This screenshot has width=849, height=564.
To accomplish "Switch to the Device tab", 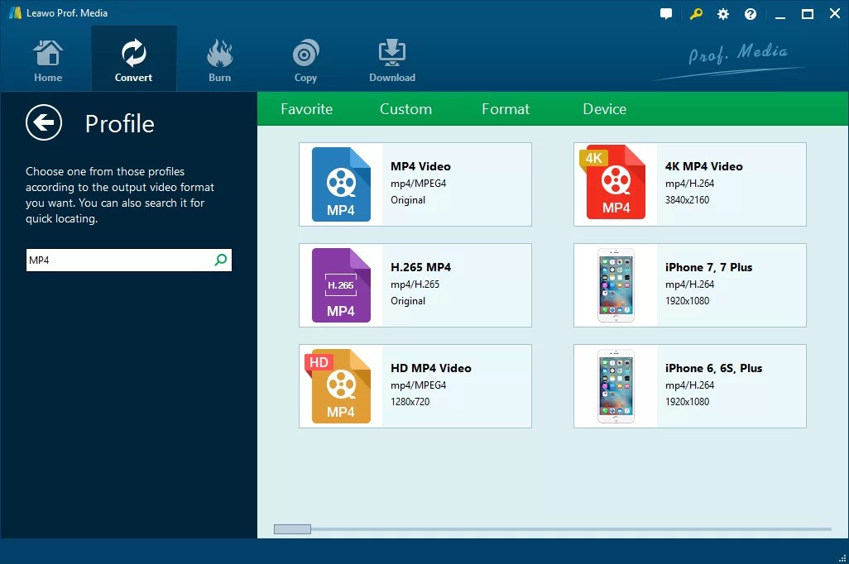I will point(604,109).
